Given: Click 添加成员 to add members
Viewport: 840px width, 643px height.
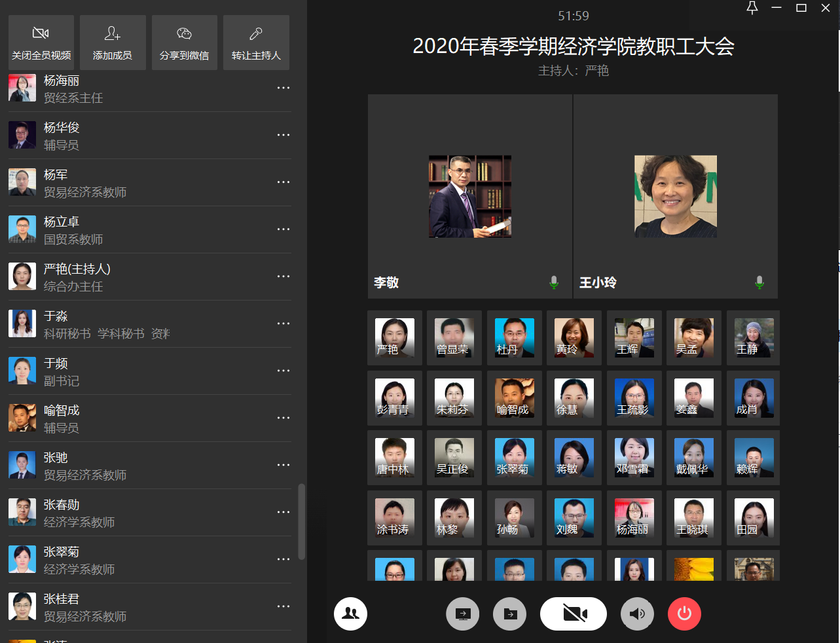Looking at the screenshot, I should click(x=113, y=43).
